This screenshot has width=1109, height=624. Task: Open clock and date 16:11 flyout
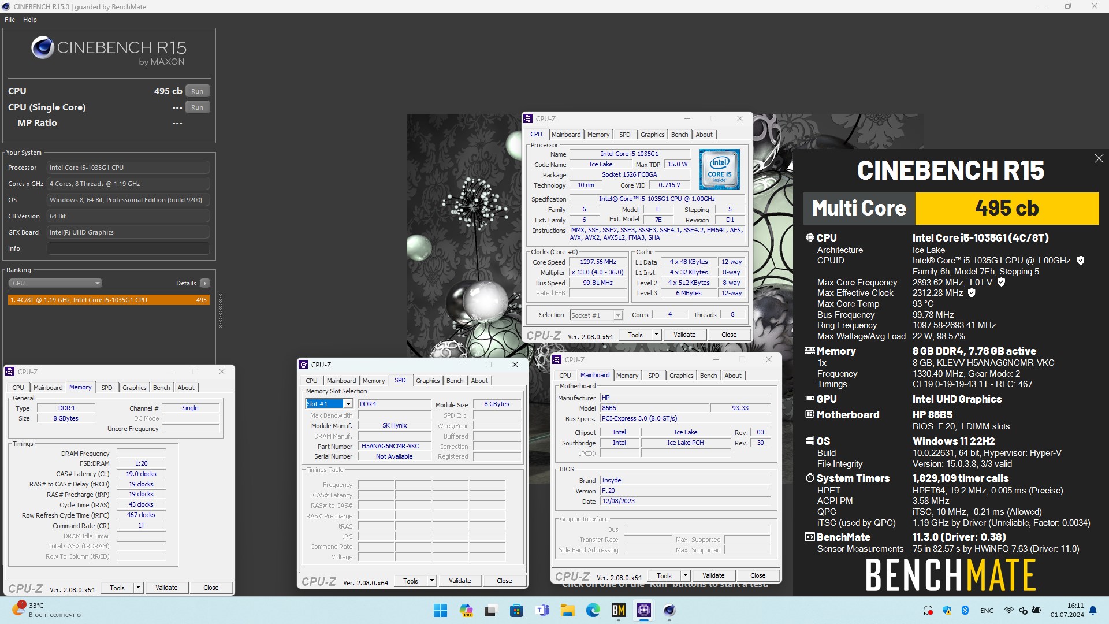tap(1067, 610)
